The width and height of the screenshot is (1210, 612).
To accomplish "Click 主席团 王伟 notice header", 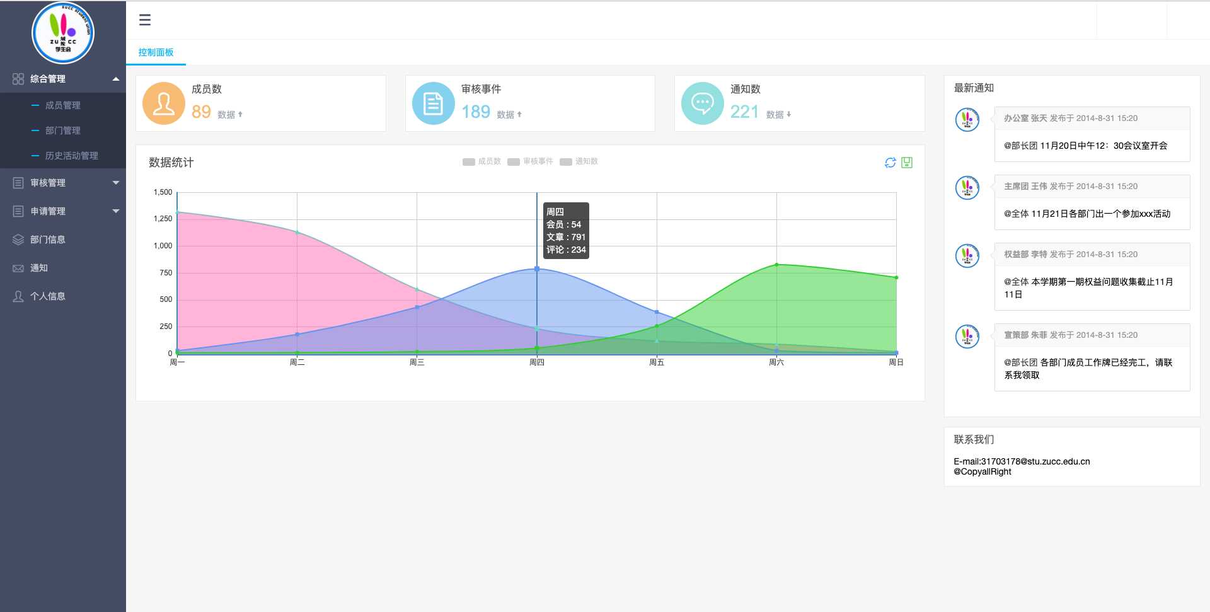I will pyautogui.click(x=1092, y=187).
